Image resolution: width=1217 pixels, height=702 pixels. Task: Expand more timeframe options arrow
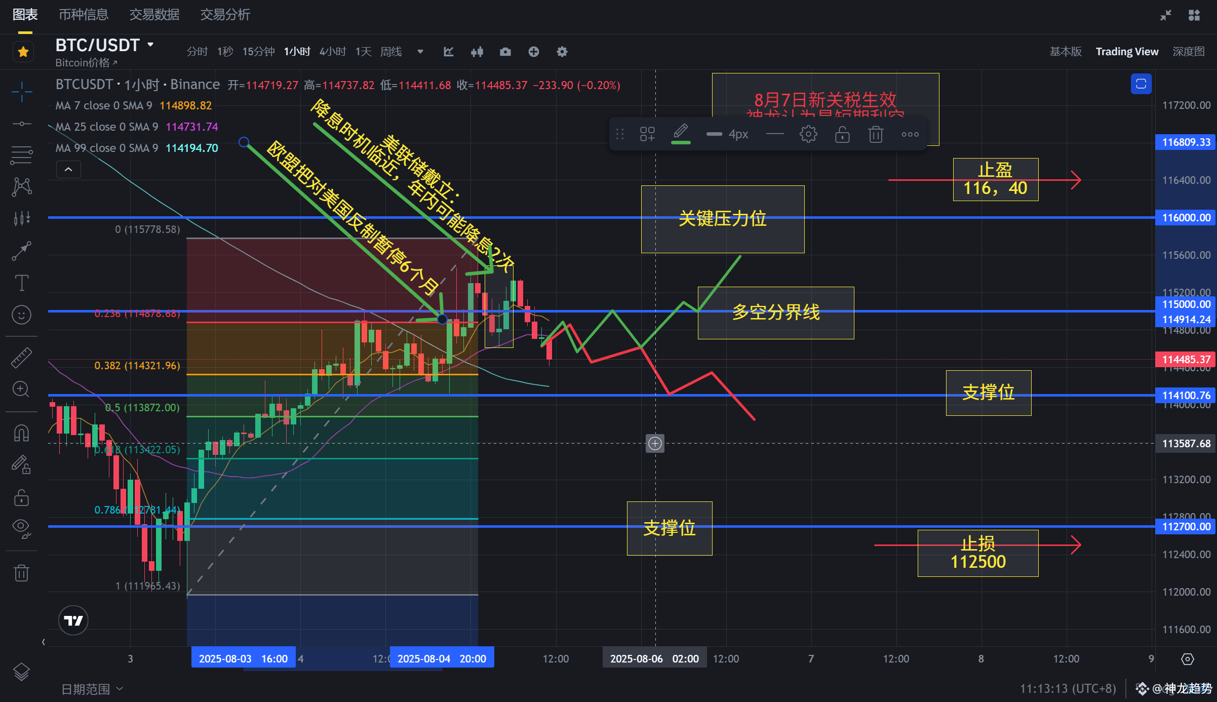click(x=420, y=52)
